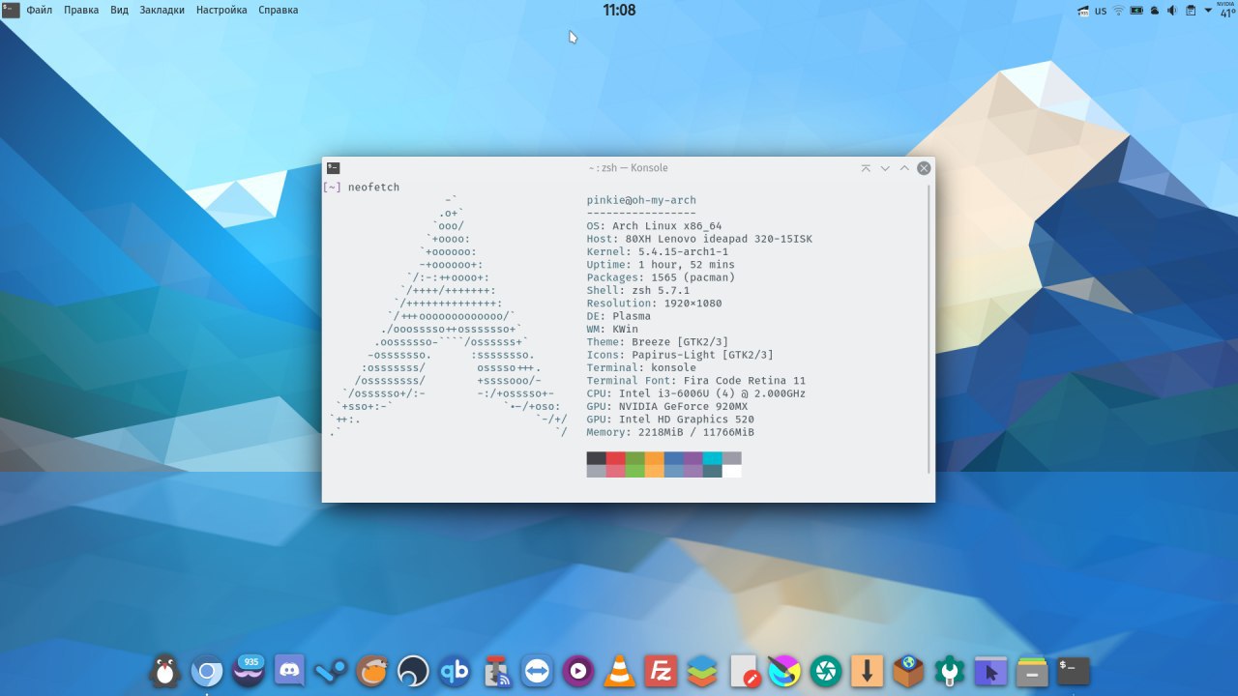Open the green gear wrench icon in dock
The width and height of the screenshot is (1238, 696).
click(950, 670)
